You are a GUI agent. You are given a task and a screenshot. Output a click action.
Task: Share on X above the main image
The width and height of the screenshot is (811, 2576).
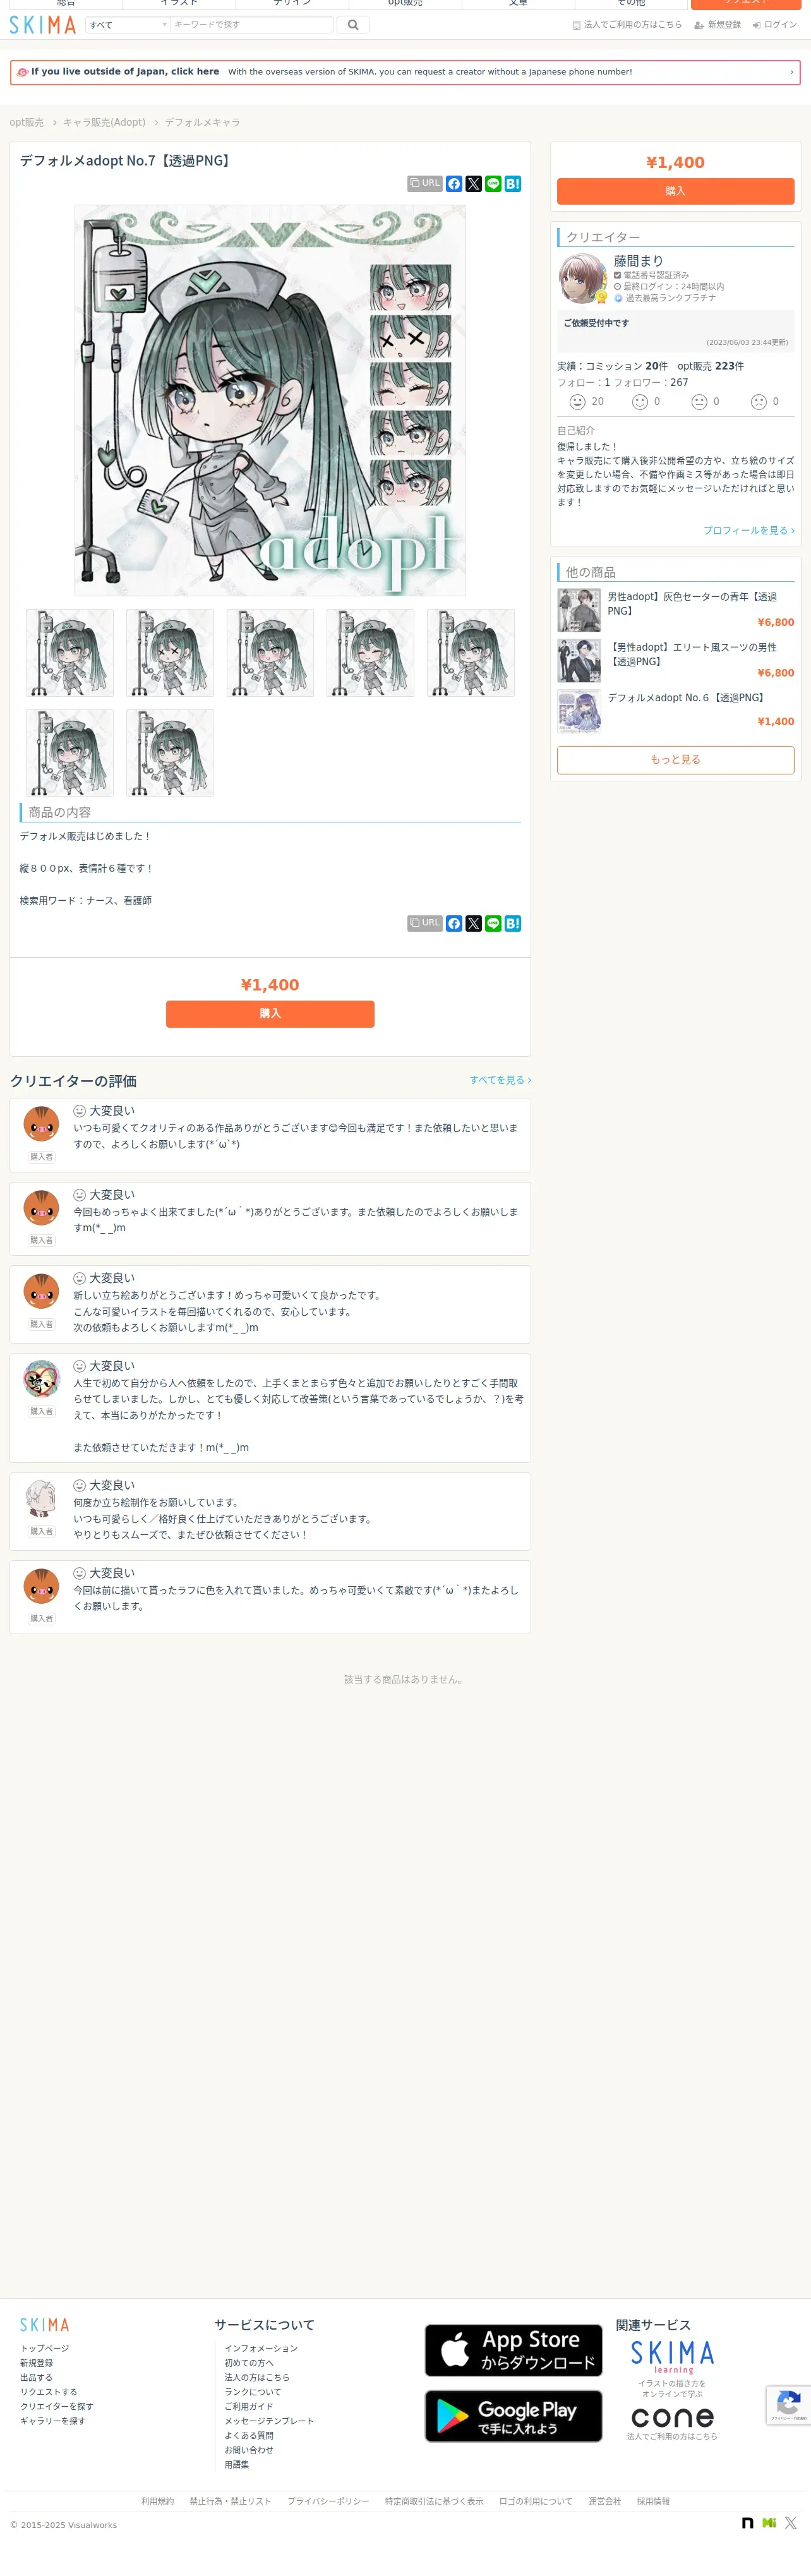(474, 184)
